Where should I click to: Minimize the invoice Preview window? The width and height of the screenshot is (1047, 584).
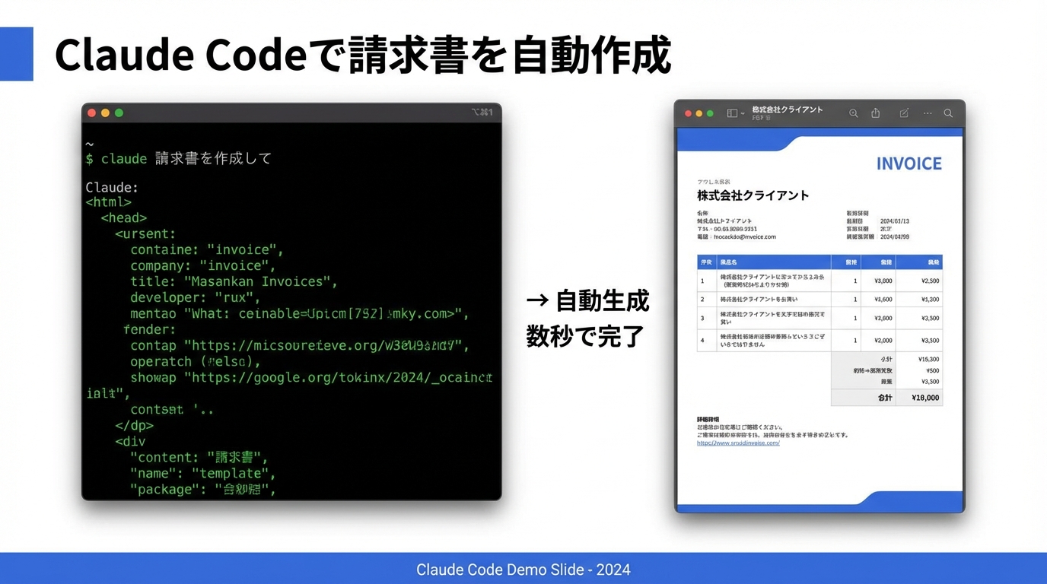(x=699, y=113)
